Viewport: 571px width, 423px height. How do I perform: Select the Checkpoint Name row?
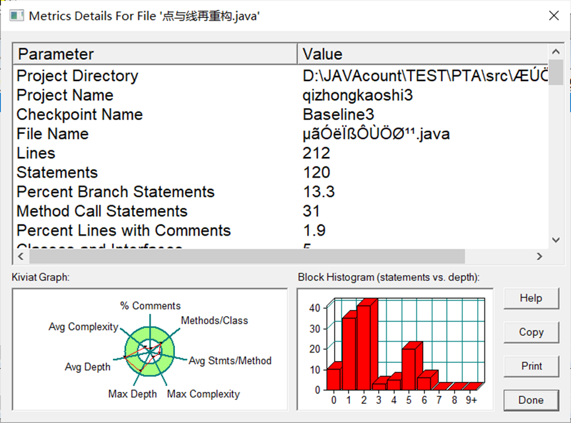(281, 114)
